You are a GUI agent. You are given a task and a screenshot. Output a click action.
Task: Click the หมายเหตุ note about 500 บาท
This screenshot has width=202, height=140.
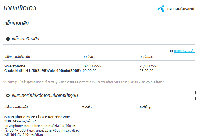pos(84,82)
